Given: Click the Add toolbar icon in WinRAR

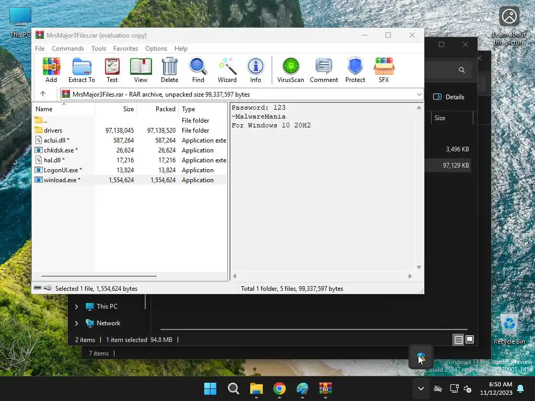Looking at the screenshot, I should [x=51, y=70].
